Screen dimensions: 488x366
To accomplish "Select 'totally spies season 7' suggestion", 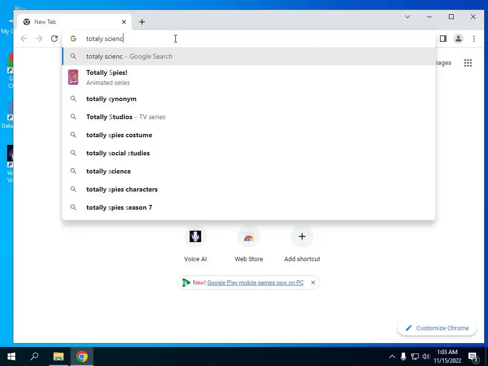I will click(249, 207).
